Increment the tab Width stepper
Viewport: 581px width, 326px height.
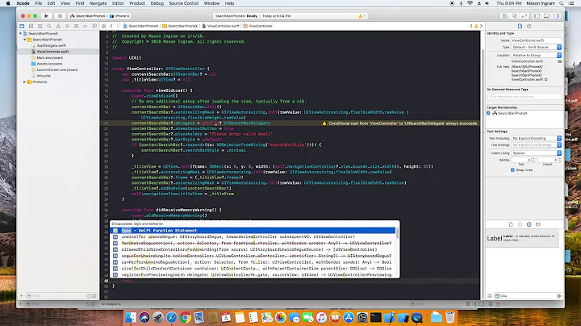[x=533, y=158]
